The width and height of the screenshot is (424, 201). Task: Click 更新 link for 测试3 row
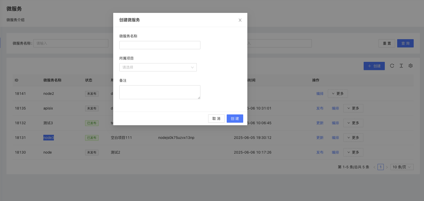[320, 123]
